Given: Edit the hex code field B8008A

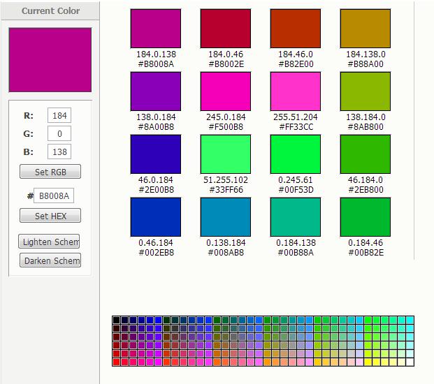Looking at the screenshot, I should [x=54, y=196].
